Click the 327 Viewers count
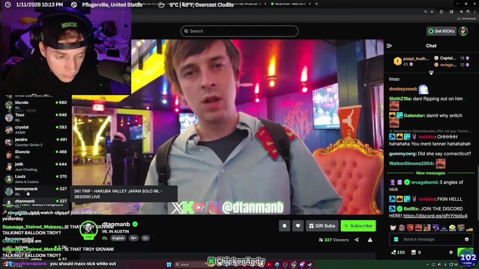479x269 pixels. click(333, 240)
